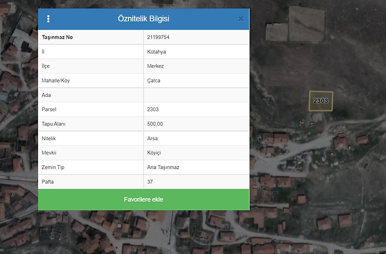This screenshot has width=386, height=254.
Task: Select the Ana Taşınmaz value cell
Action: [163, 167]
